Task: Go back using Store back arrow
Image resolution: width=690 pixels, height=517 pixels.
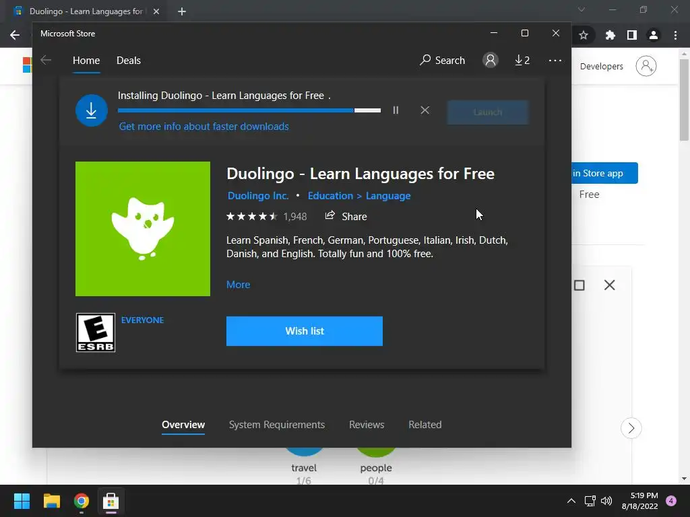Action: coord(46,60)
